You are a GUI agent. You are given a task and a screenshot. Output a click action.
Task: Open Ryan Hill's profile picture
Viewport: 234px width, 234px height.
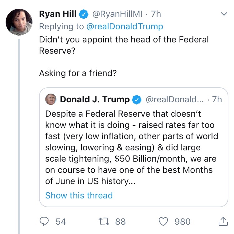[x=19, y=22]
